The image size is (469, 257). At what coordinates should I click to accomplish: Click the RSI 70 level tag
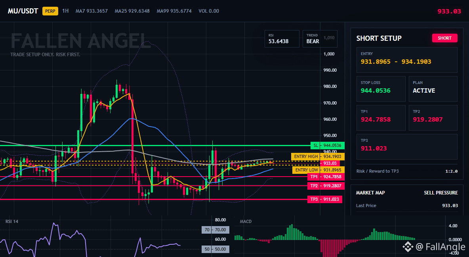click(x=215, y=230)
